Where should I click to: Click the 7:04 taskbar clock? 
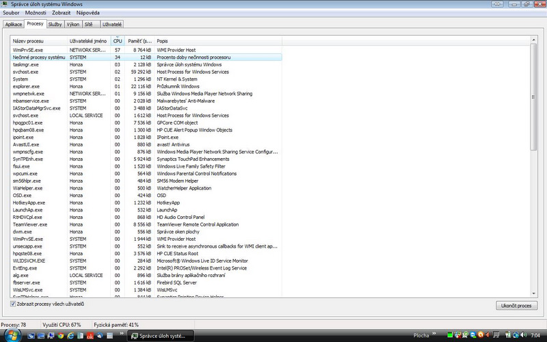pyautogui.click(x=535, y=335)
